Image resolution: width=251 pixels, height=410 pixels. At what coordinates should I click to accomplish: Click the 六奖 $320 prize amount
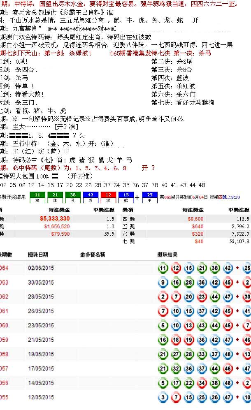pyautogui.click(x=198, y=234)
